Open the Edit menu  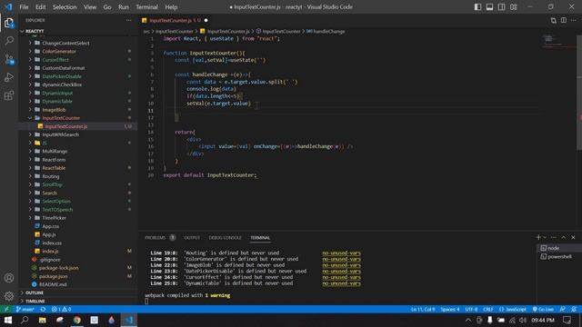(40, 7)
